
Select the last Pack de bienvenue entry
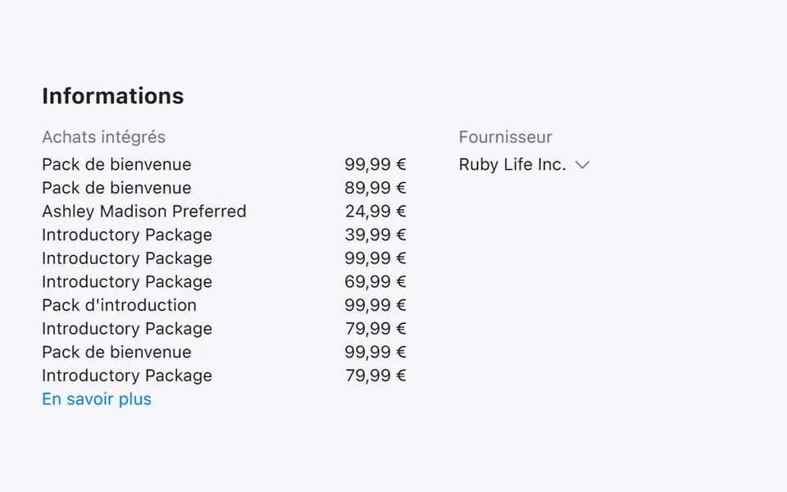point(116,352)
